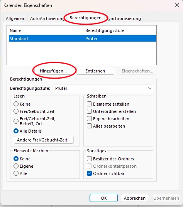Close the Kalender Eigenschaften dialog
Screen dimensions: 183x207
[x=177, y=5]
